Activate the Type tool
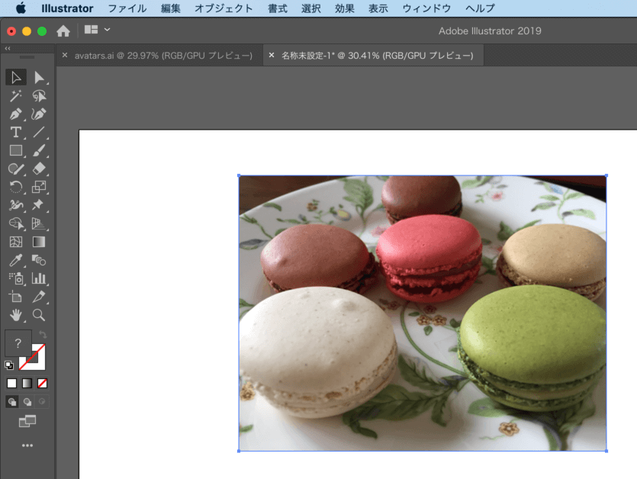 tap(15, 132)
